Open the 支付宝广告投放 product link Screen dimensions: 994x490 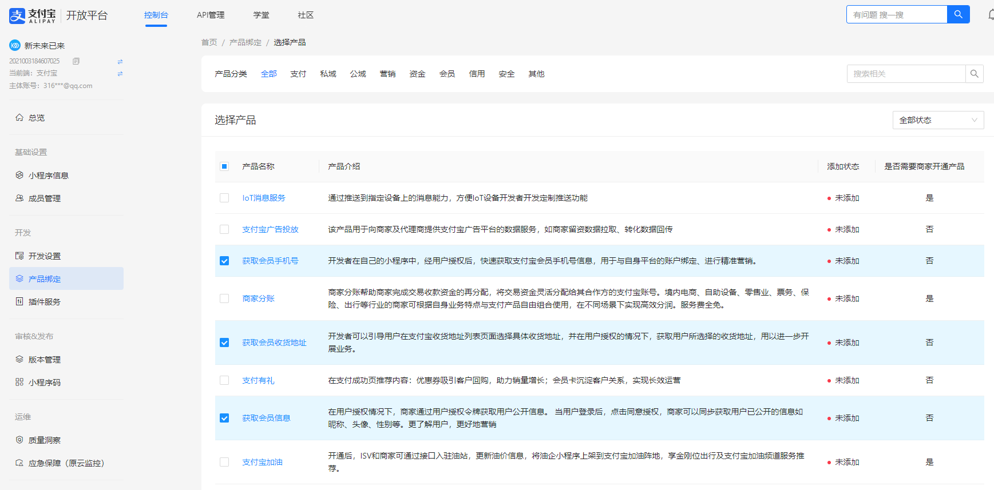coord(271,229)
